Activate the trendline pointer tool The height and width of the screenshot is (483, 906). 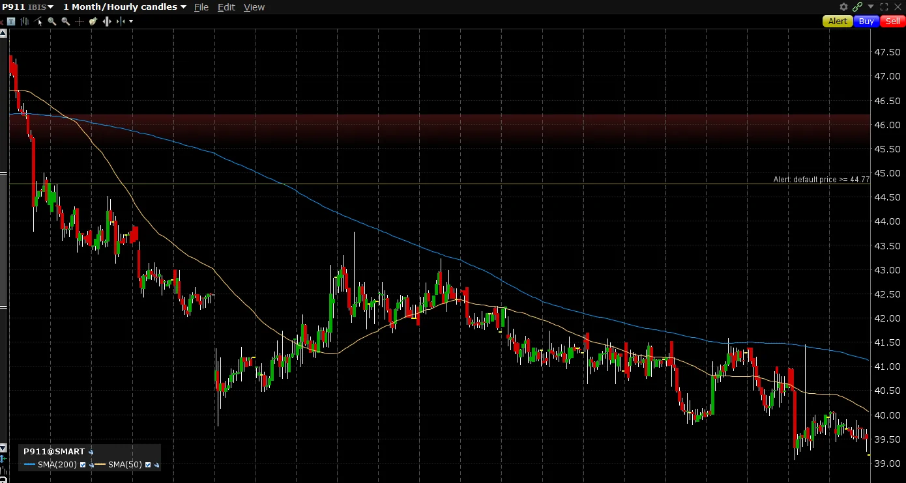(38, 21)
